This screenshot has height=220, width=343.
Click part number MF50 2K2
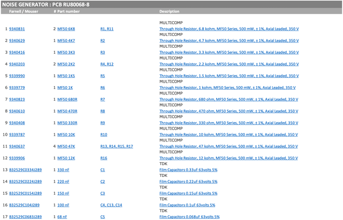[66, 64]
